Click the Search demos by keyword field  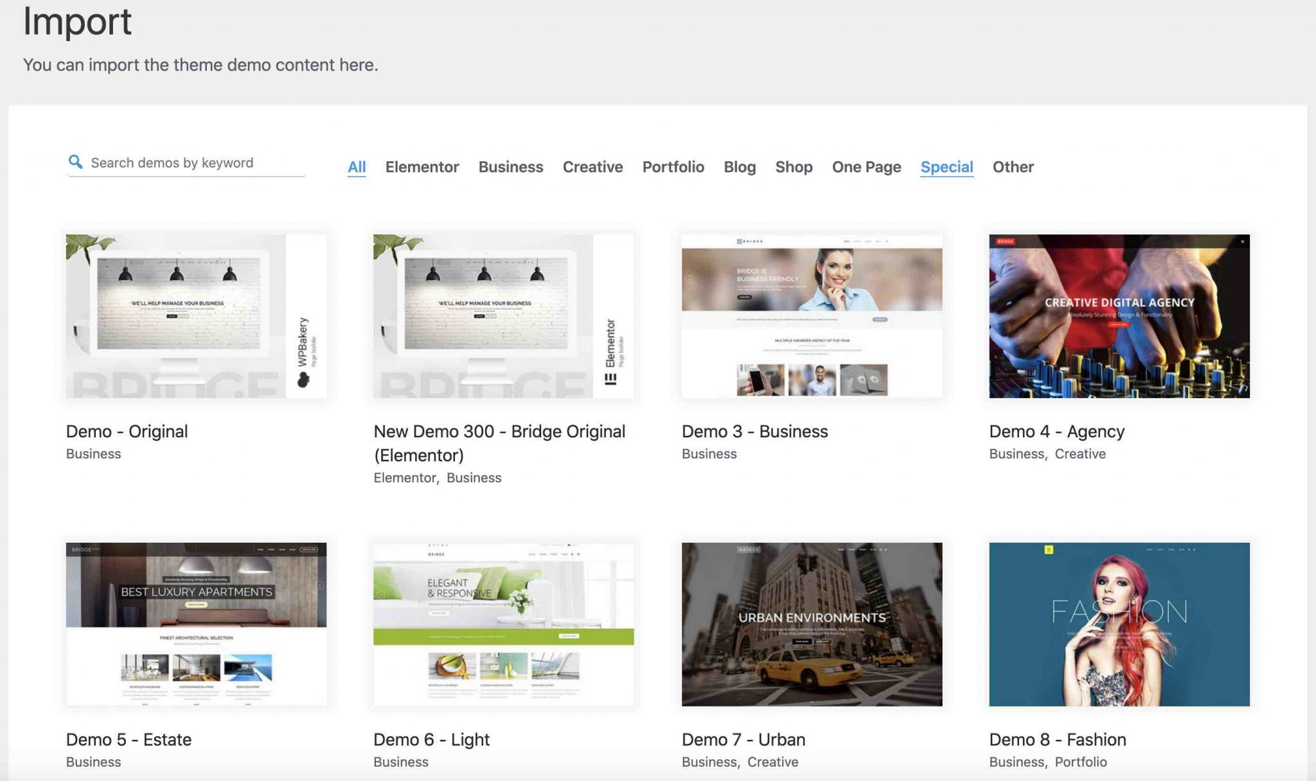point(193,162)
